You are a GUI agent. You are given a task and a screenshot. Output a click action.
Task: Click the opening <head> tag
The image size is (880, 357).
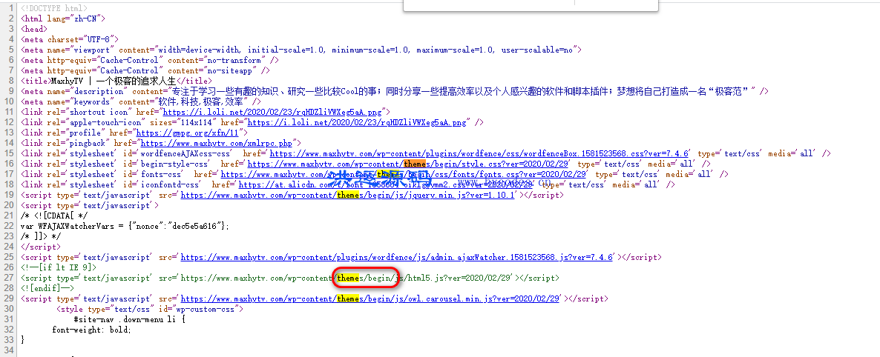pos(33,29)
